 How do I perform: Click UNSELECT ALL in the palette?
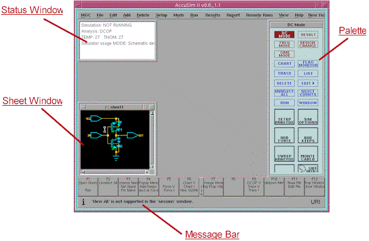coord(284,93)
